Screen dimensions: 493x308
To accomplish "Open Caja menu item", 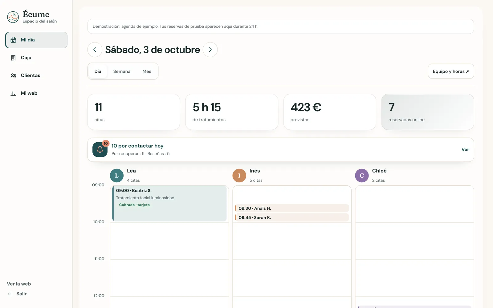I will tap(36, 58).
